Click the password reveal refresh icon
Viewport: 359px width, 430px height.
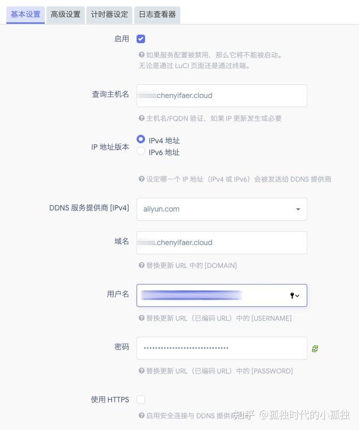(315, 348)
